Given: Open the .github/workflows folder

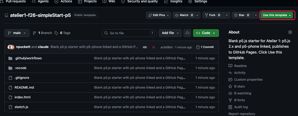Looking at the screenshot, I should click(x=28, y=58).
